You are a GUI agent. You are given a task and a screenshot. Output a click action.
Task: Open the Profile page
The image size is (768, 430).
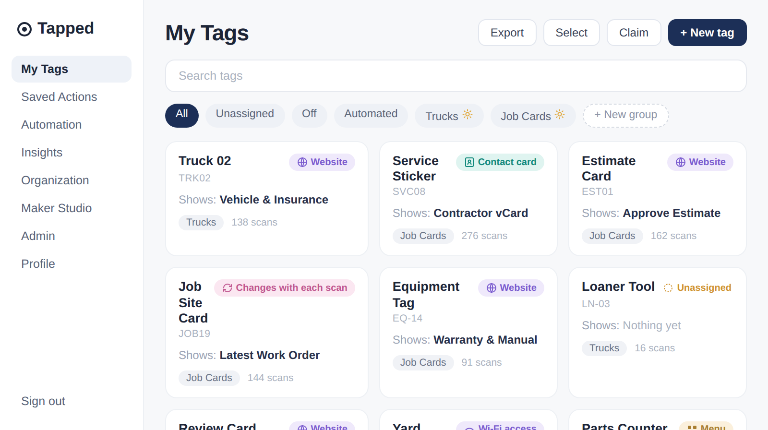tap(72, 264)
